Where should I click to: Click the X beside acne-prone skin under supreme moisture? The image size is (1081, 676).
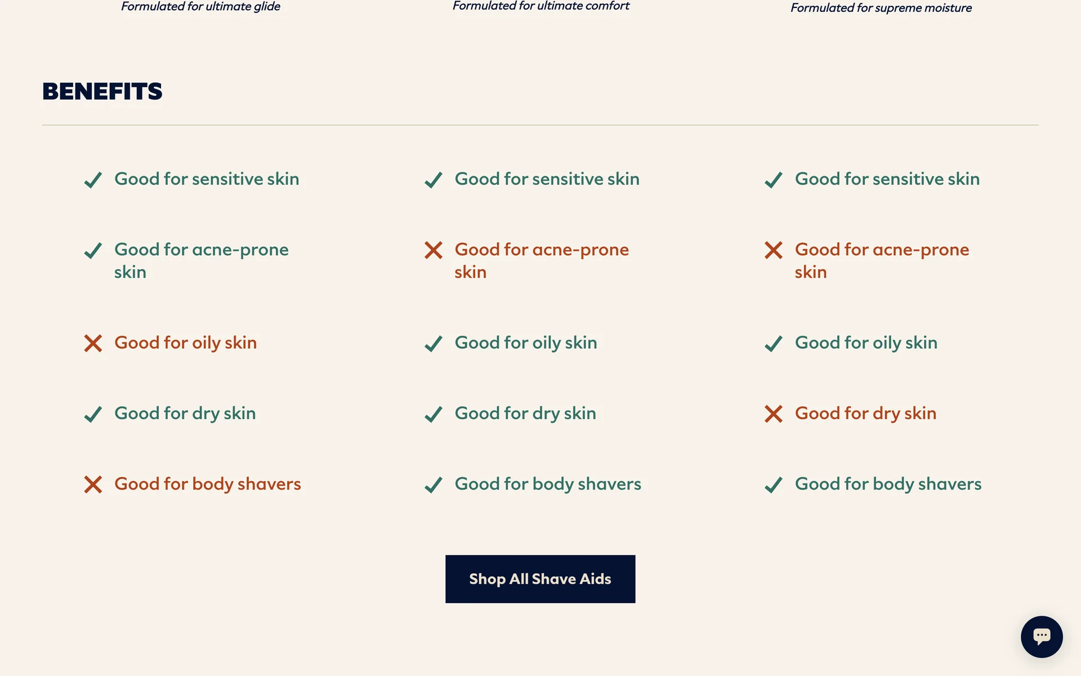pyautogui.click(x=773, y=250)
